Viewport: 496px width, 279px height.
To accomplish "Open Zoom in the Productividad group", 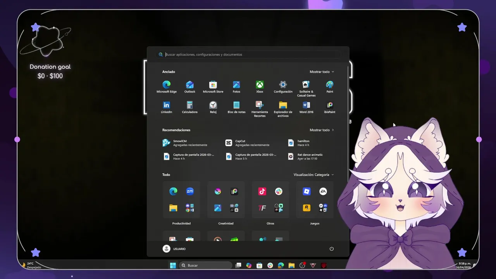I will pyautogui.click(x=190, y=191).
